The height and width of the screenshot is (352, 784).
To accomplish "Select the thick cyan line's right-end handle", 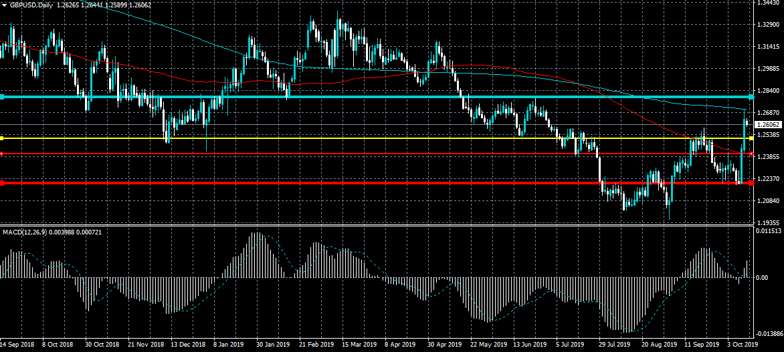I will point(751,97).
